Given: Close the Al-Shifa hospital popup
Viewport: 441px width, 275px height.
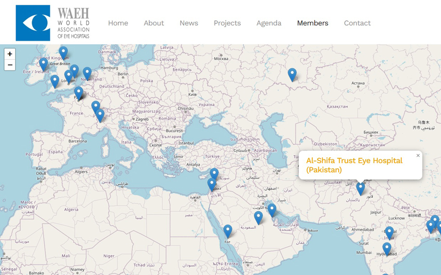Looking at the screenshot, I should [x=418, y=156].
